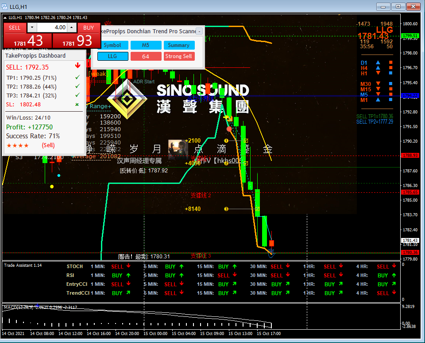The width and height of the screenshot is (425, 343).
Task: Click the Trade Assistant 1.14 label
Action: click(x=23, y=265)
